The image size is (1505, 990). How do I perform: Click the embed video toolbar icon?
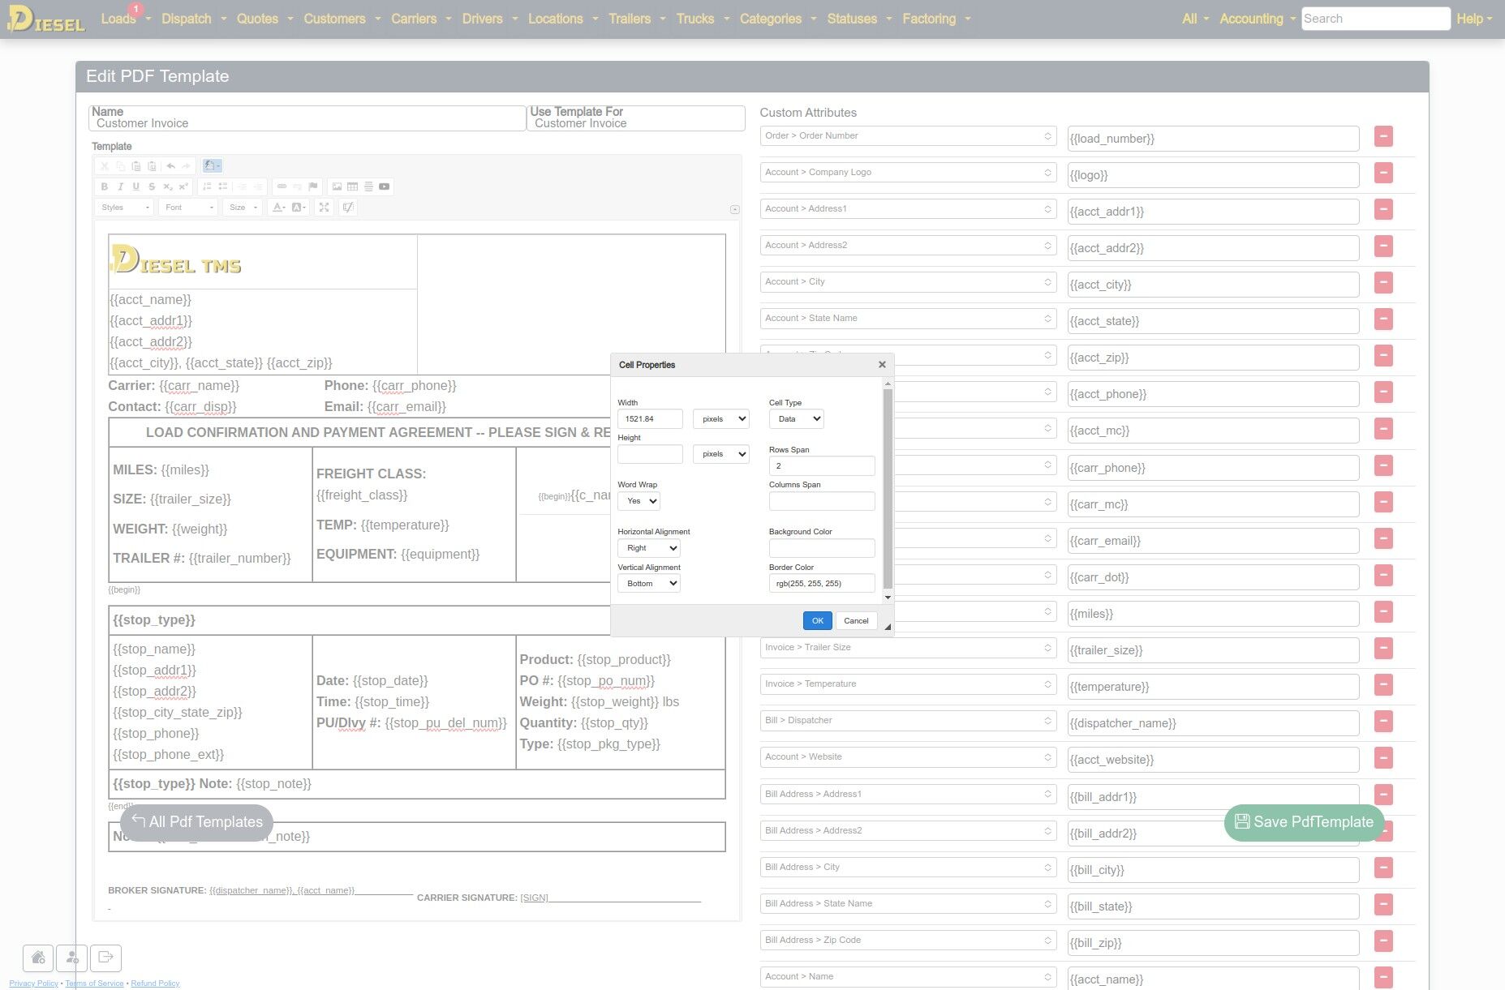[384, 186]
